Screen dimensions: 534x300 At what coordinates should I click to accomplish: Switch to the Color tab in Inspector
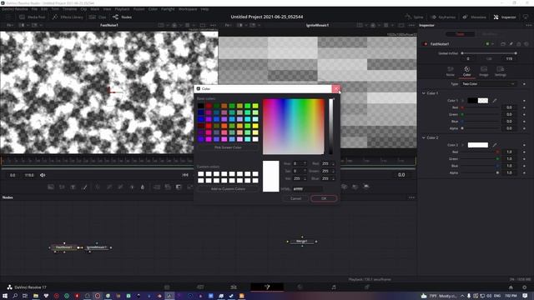coord(467,72)
